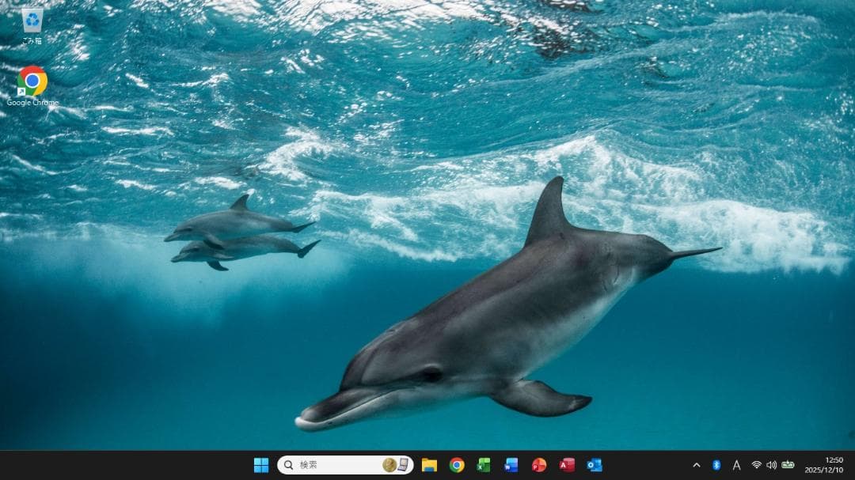Open the Google Chrome desktop shortcut
This screenshot has height=480, width=855.
[x=32, y=81]
